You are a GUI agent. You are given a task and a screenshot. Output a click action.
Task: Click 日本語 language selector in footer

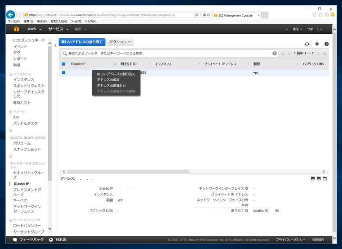[61, 240]
